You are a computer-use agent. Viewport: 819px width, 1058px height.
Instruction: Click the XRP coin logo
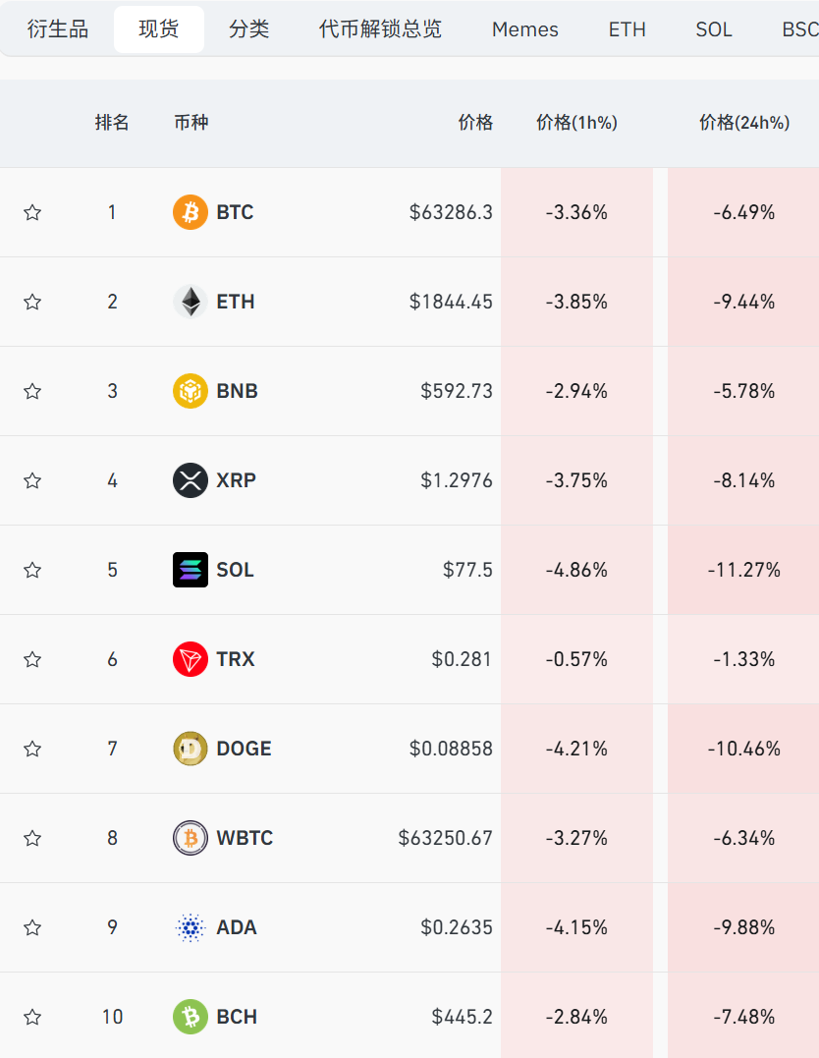[x=191, y=480]
